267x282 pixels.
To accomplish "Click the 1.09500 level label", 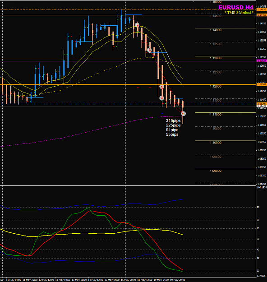I will 216,157.
